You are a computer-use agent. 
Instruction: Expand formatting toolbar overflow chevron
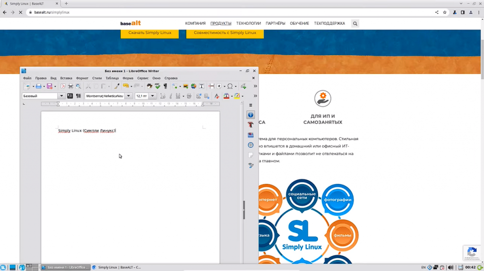255,96
